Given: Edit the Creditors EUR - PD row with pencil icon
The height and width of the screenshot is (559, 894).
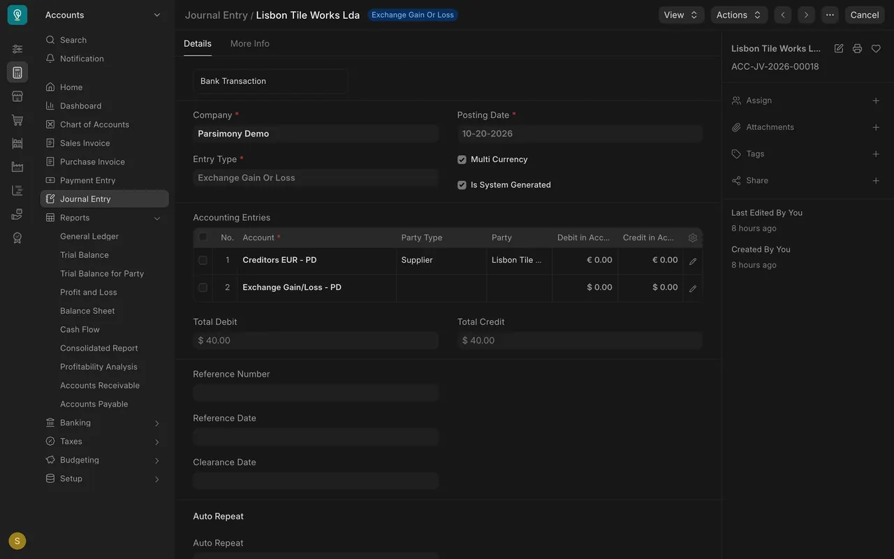Looking at the screenshot, I should 693,261.
